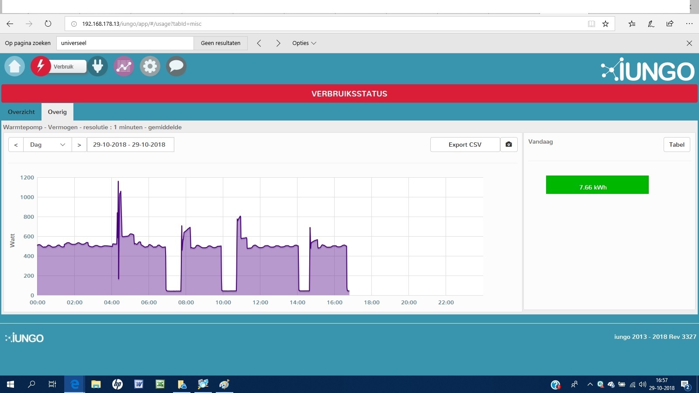The image size is (699, 393).
Task: Take a chart snapshot with camera button
Action: click(x=509, y=145)
